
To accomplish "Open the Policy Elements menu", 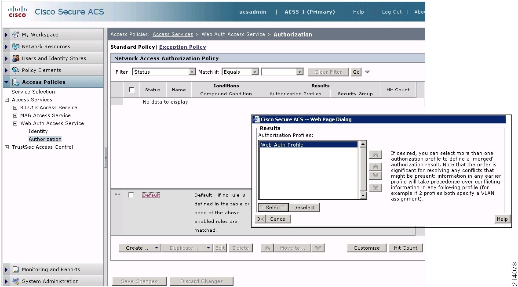I will (53, 70).
